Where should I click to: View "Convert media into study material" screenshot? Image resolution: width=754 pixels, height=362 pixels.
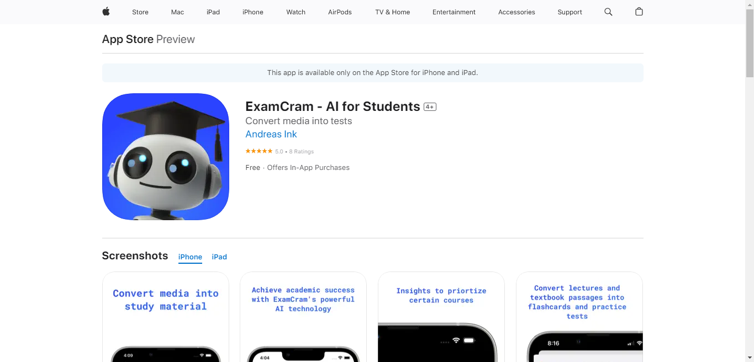click(166, 317)
